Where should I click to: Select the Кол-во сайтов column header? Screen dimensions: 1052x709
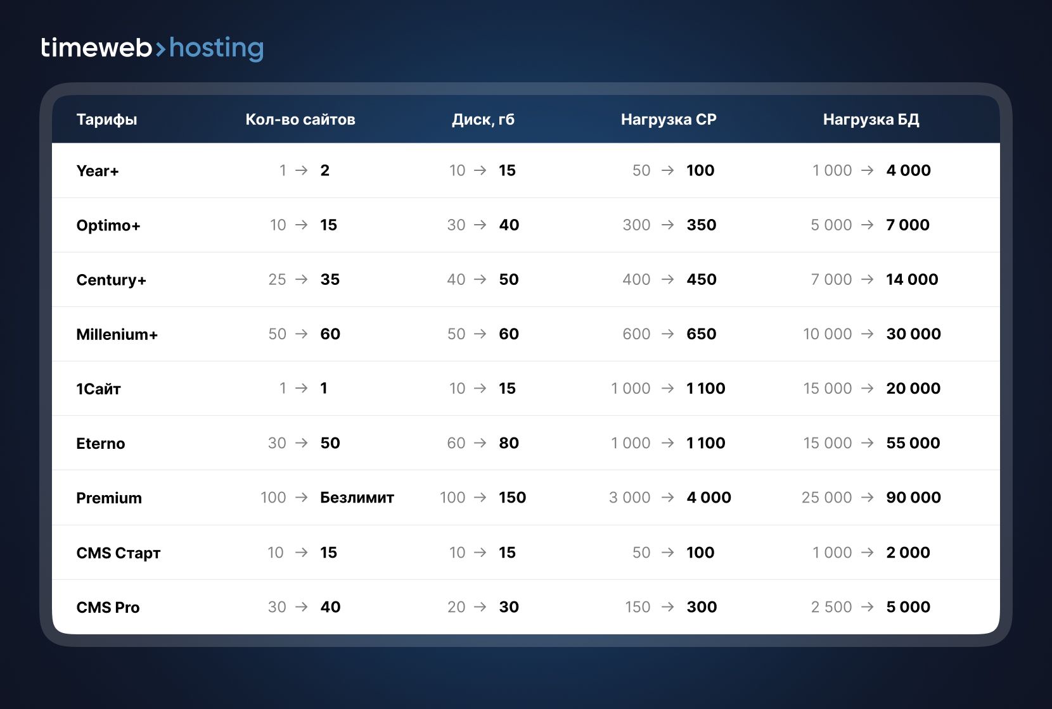click(x=300, y=120)
